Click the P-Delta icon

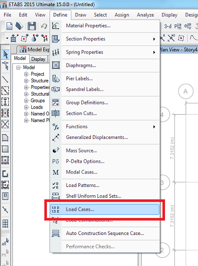(56, 161)
